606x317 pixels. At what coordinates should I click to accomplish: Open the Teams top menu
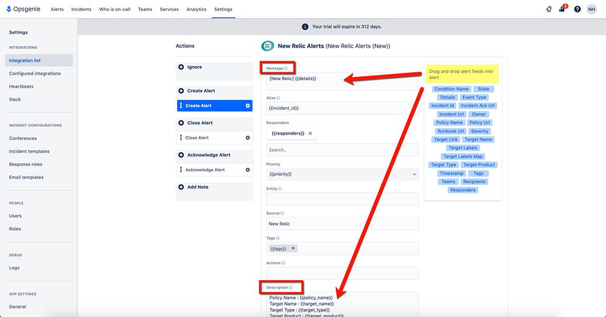click(x=145, y=9)
